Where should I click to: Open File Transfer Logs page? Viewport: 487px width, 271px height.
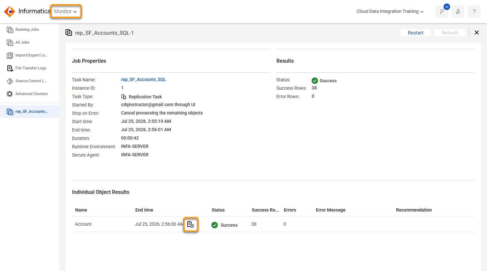tap(31, 68)
